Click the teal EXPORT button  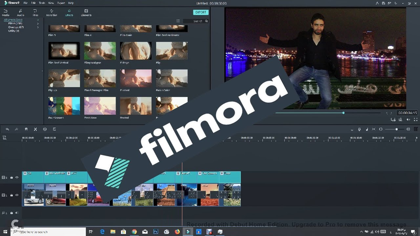coord(200,12)
